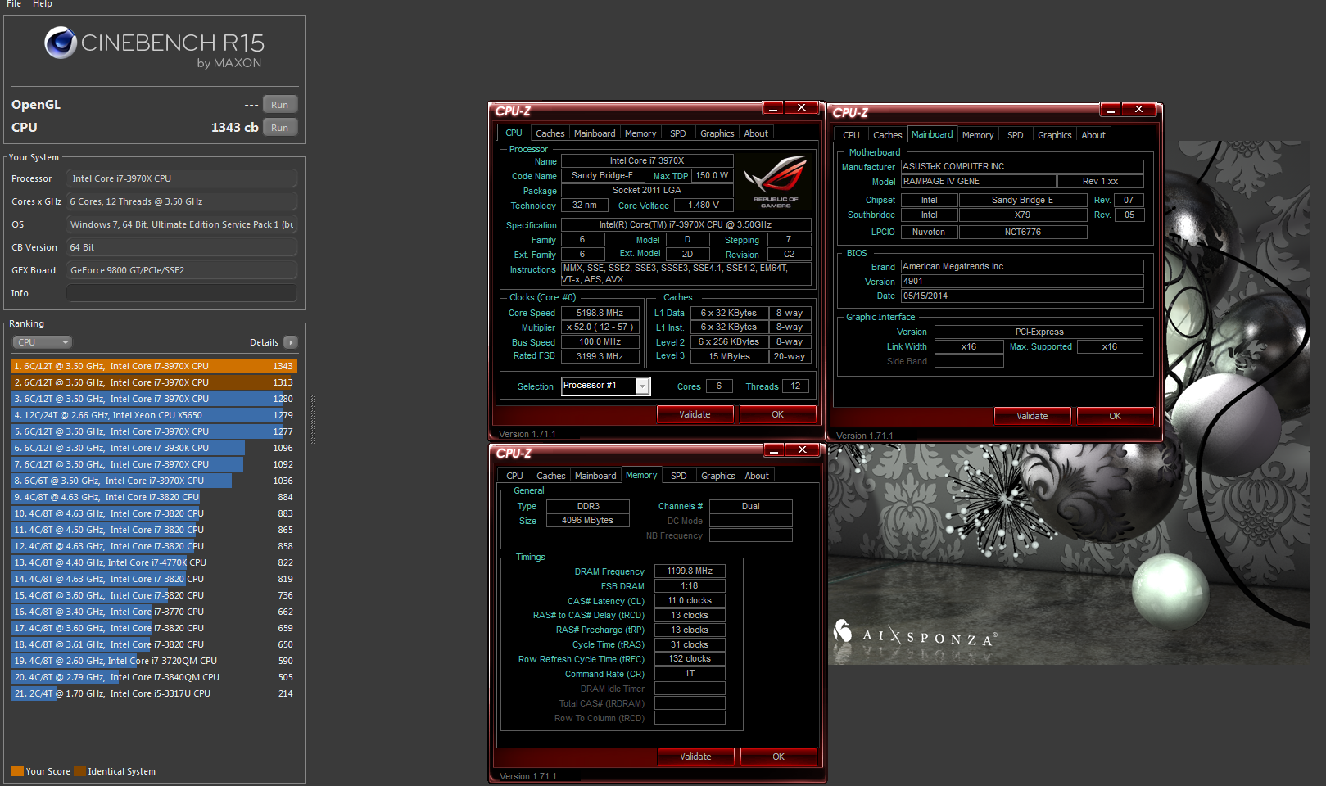
Task: Open Graphics tab in Memory CPU-Z window
Action: [718, 476]
